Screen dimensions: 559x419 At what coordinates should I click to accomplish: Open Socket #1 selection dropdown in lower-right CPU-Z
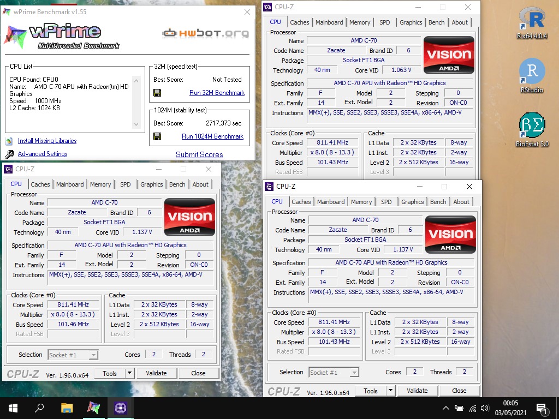click(x=334, y=372)
